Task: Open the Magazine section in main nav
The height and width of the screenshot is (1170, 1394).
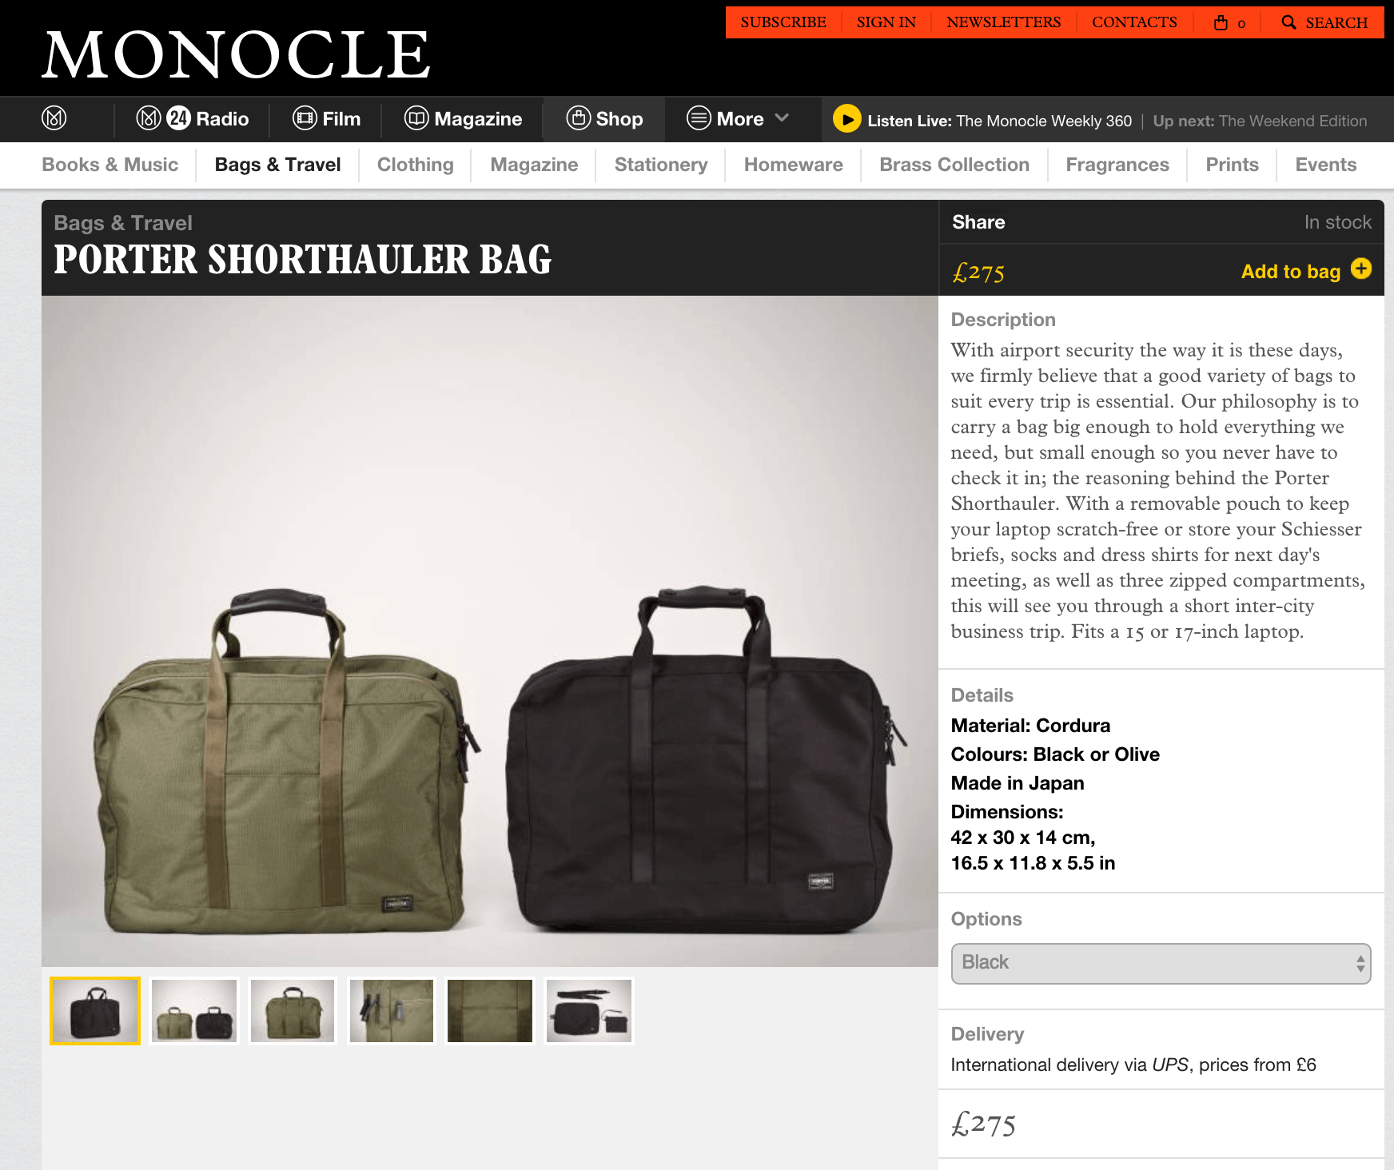Action: [x=463, y=119]
